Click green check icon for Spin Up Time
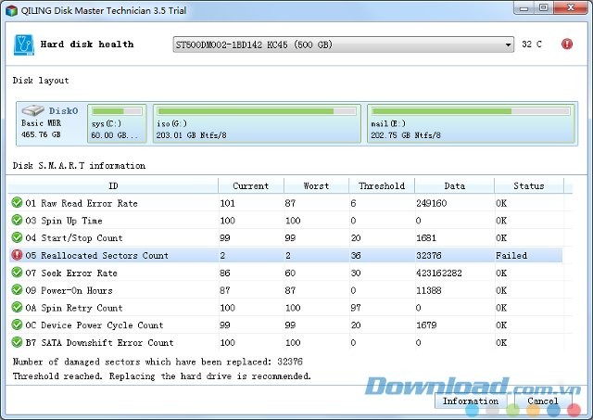593x420 pixels. click(x=17, y=221)
